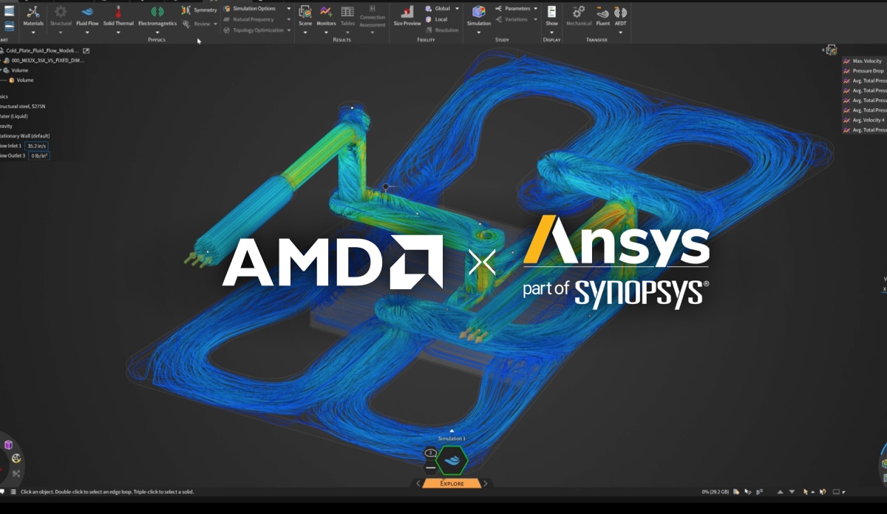887x514 pixels.
Task: Select Structural steel, S275N material entry
Action: (x=23, y=106)
